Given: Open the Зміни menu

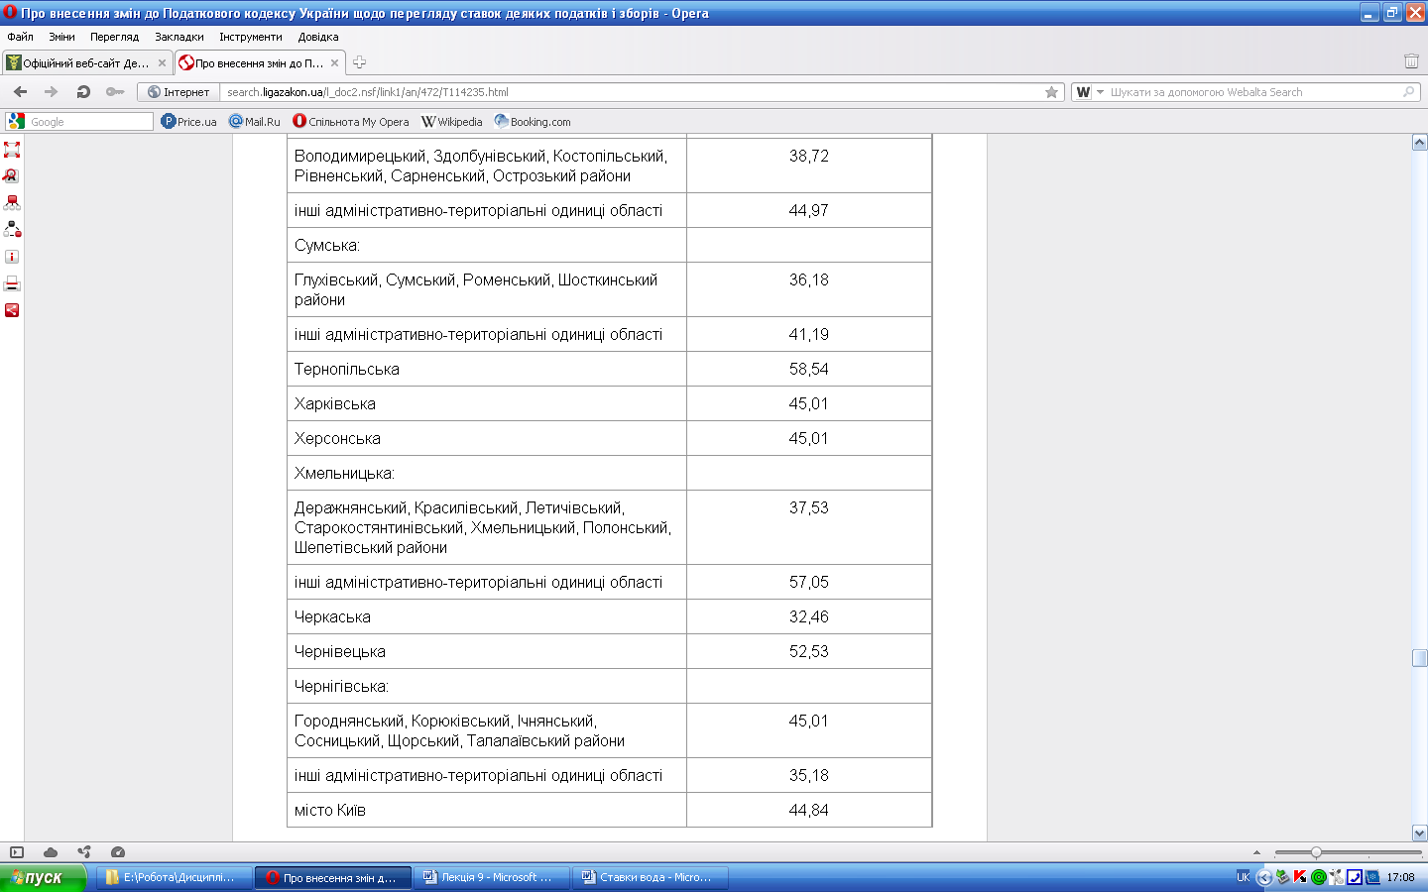Looking at the screenshot, I should 61,37.
